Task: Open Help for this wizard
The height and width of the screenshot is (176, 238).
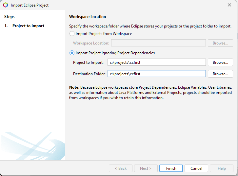Action: pyautogui.click(x=222, y=168)
